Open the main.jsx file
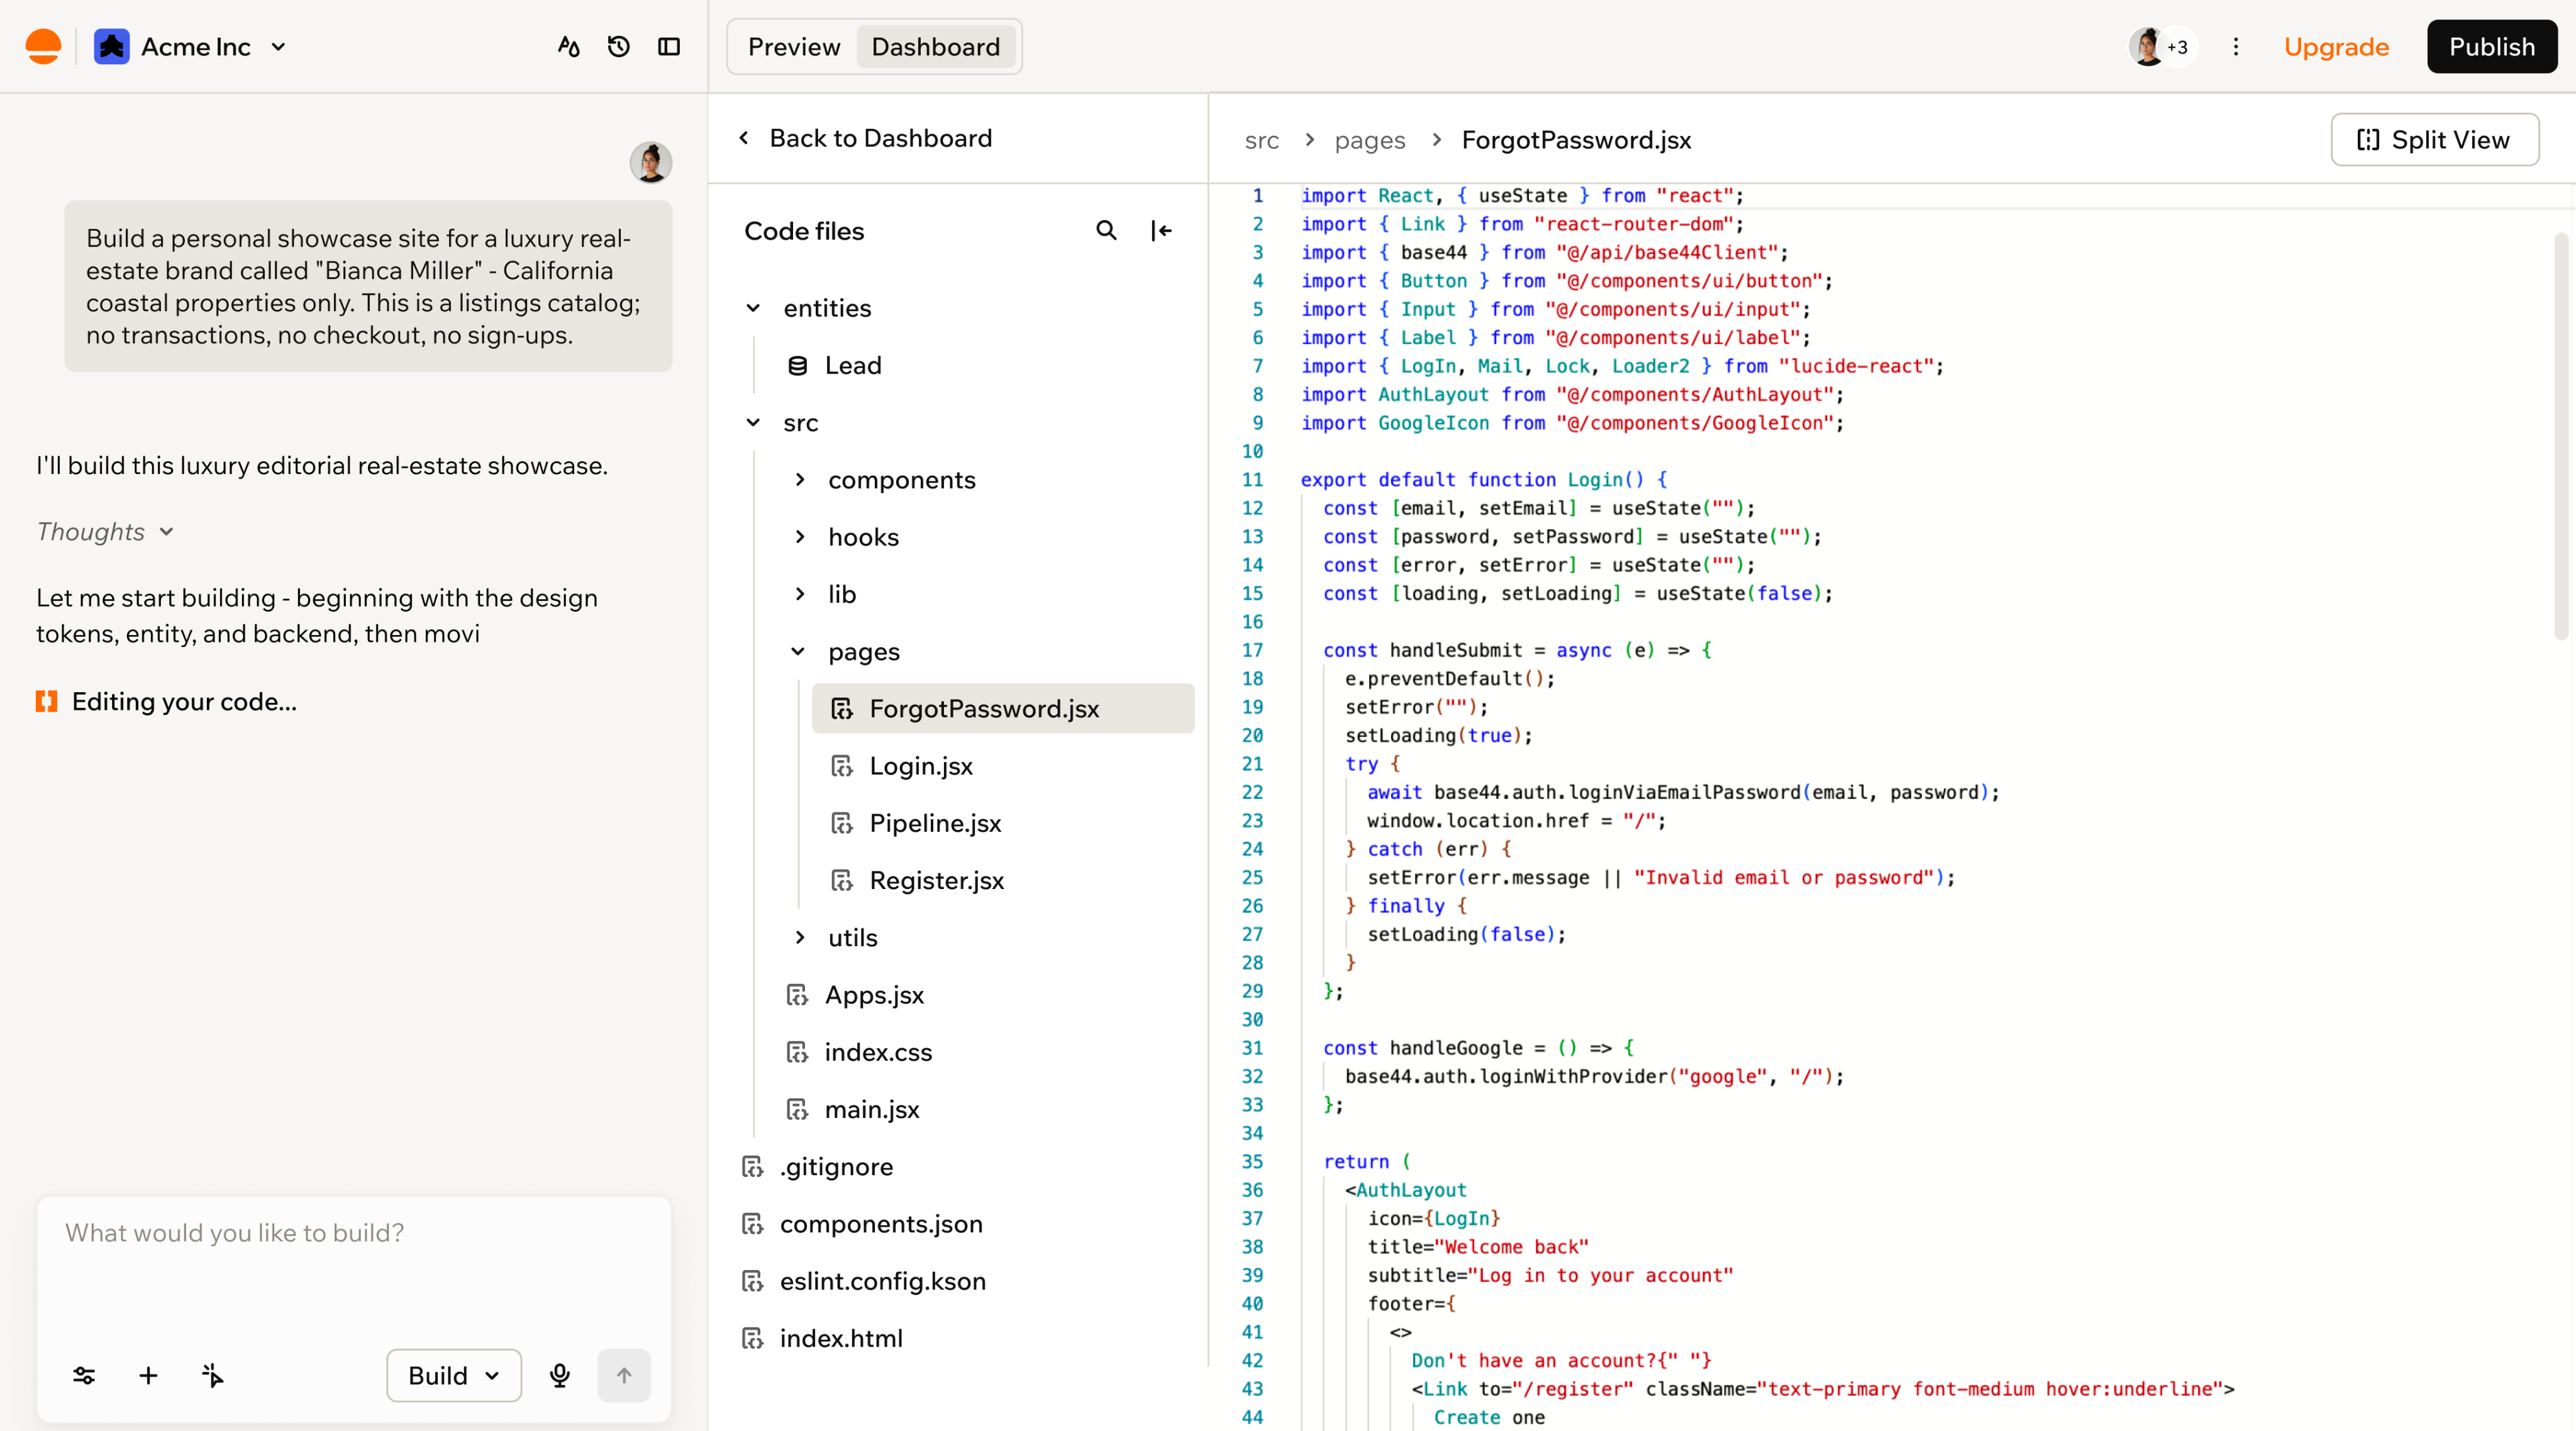 (872, 1109)
